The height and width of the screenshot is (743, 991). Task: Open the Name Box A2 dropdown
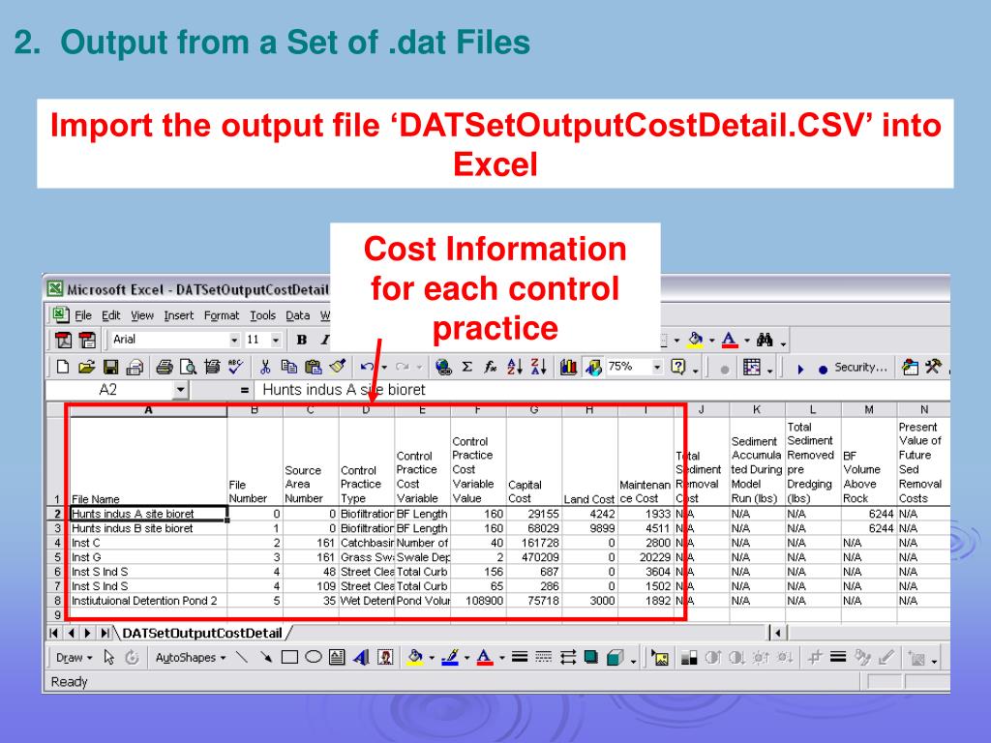pyautogui.click(x=181, y=390)
